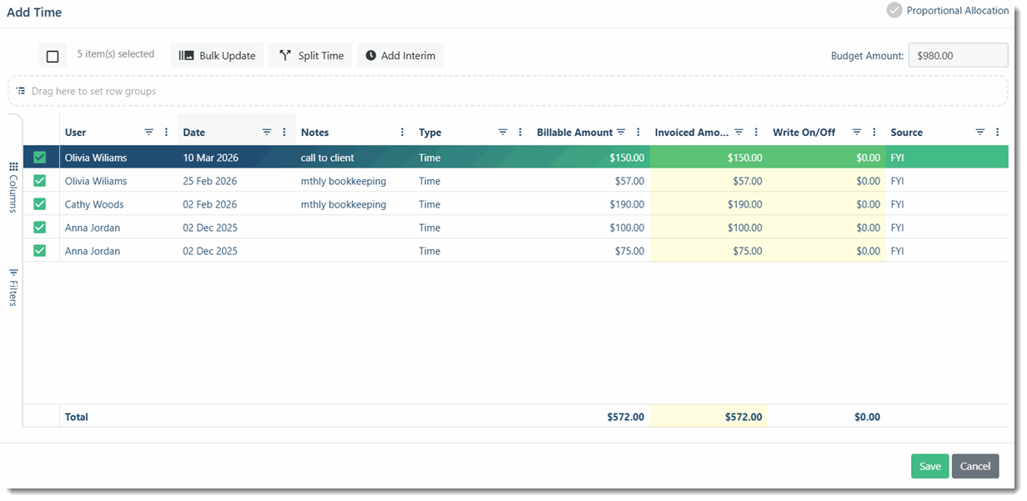The width and height of the screenshot is (1027, 501).
Task: Sort by the User column header
Action: [76, 133]
